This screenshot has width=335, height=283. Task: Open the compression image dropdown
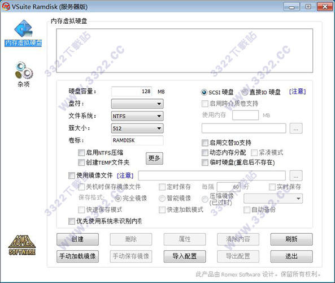[273, 199]
